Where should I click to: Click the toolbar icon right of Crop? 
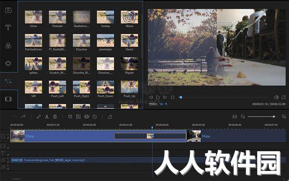coord(79,117)
